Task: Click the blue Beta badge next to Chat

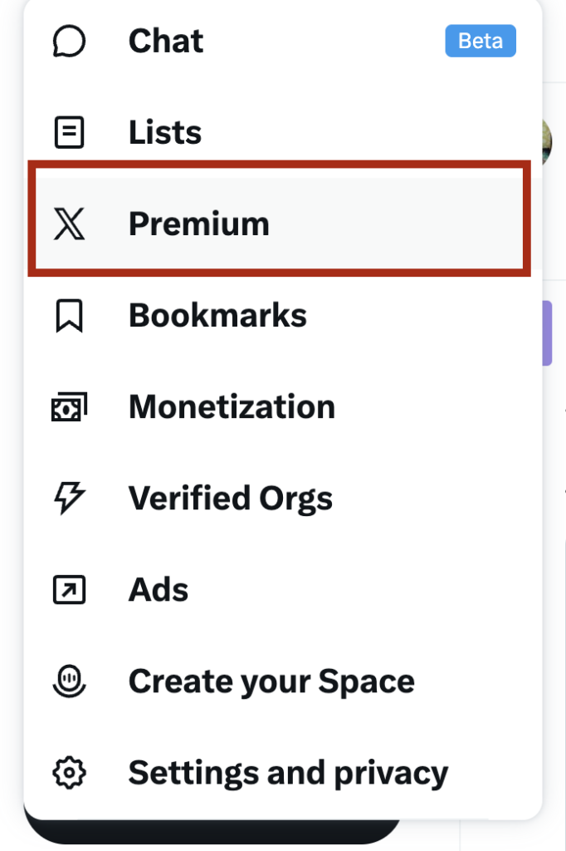Action: (x=481, y=41)
